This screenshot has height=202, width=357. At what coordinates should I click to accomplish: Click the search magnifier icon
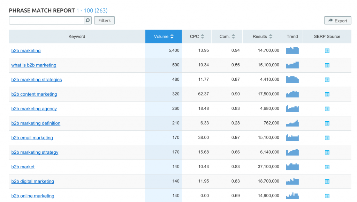[x=88, y=21]
